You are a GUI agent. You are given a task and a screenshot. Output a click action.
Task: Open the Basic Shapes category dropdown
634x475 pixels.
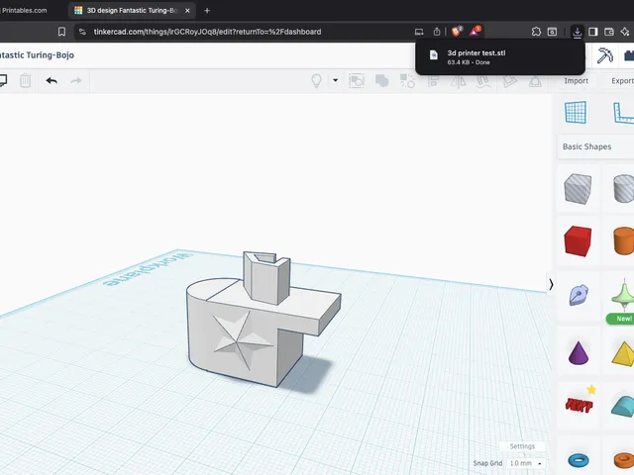pyautogui.click(x=595, y=146)
